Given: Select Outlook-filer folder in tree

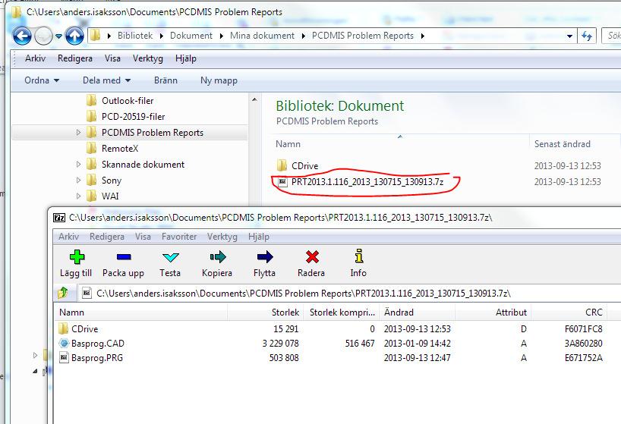Looking at the screenshot, I should tap(128, 101).
